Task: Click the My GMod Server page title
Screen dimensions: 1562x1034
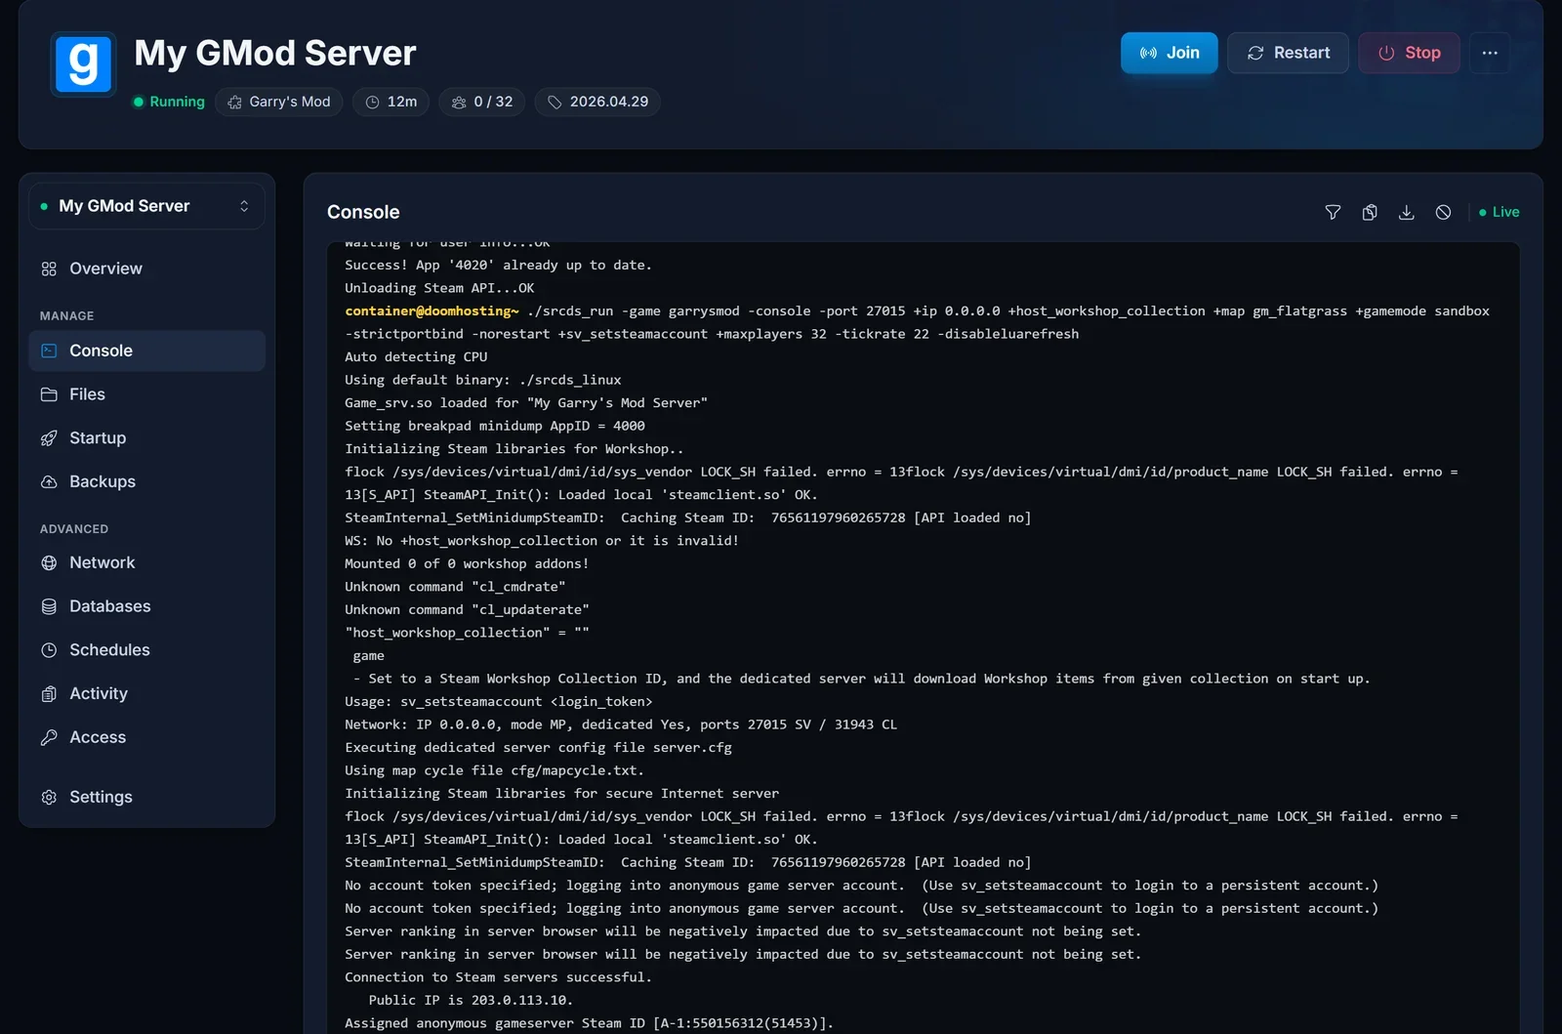Action: tap(275, 53)
